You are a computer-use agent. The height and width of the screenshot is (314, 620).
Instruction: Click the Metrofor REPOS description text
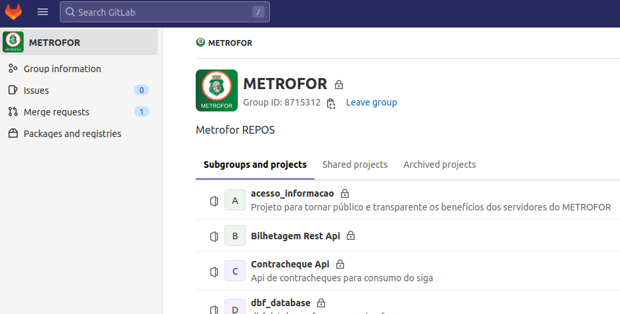pyautogui.click(x=235, y=130)
